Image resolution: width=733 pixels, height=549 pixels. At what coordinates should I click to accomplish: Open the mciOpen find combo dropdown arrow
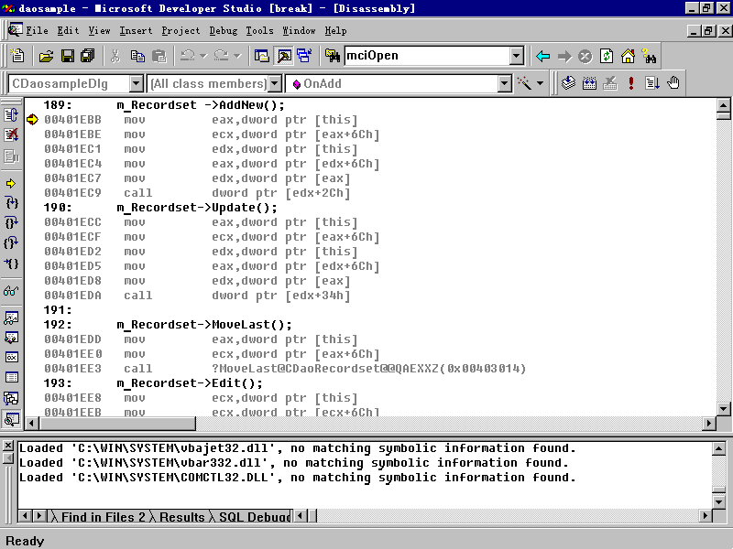point(517,57)
